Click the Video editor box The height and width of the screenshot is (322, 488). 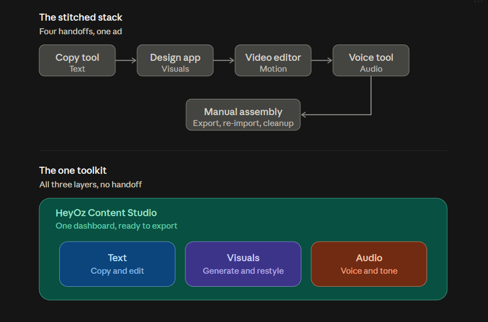click(273, 61)
